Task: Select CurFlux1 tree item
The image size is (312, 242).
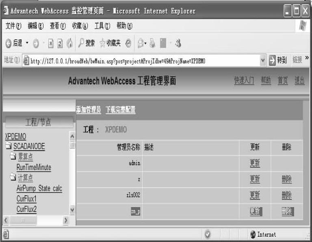Action: click(x=26, y=199)
